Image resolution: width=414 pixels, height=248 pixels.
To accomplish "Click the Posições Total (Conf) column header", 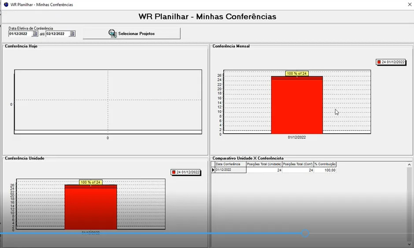I will [298, 164].
